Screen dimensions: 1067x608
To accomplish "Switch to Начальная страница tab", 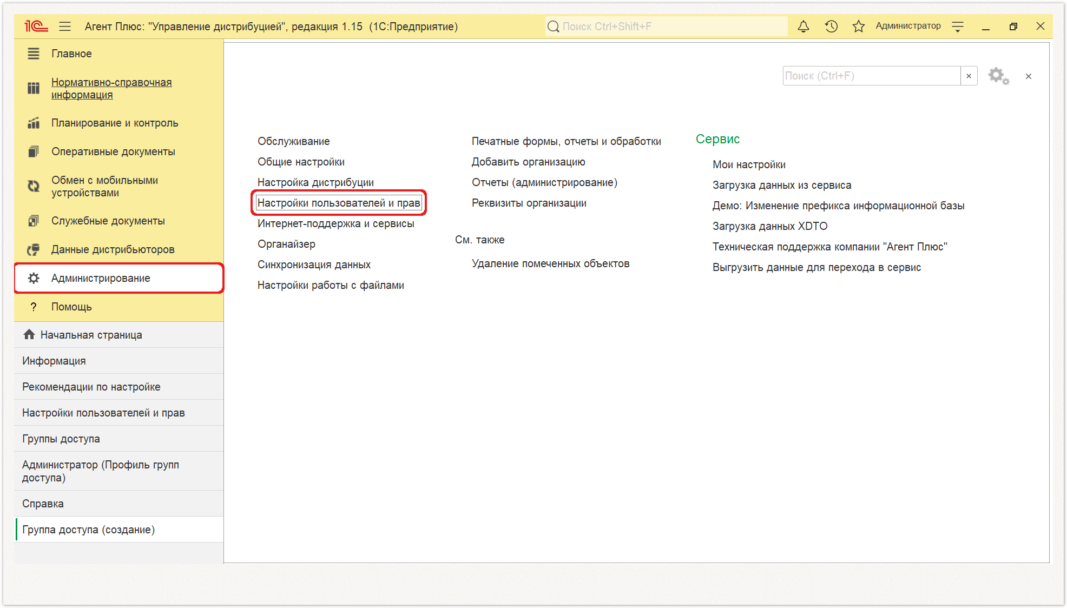I will pyautogui.click(x=119, y=335).
